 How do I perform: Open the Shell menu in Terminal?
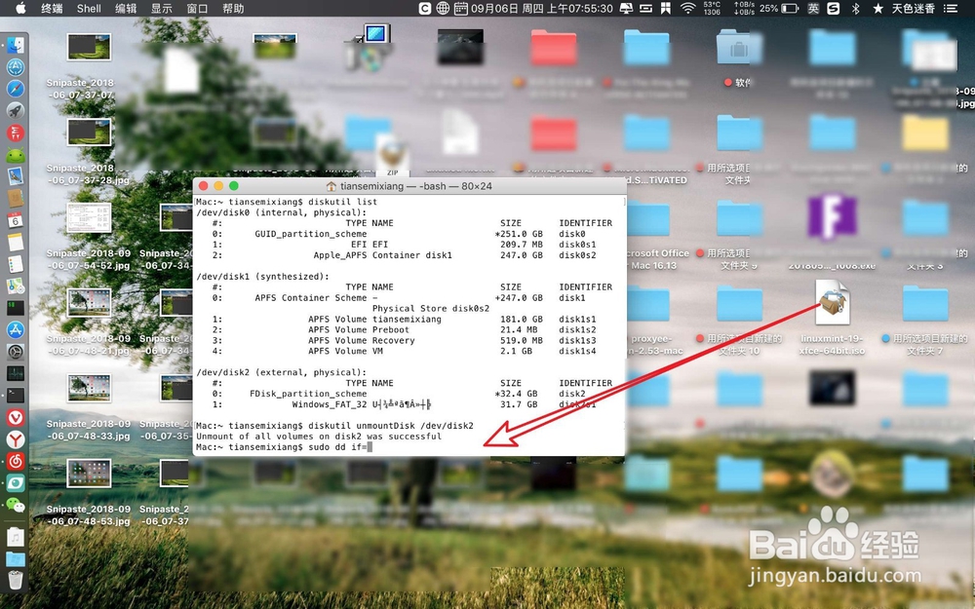tap(88, 8)
